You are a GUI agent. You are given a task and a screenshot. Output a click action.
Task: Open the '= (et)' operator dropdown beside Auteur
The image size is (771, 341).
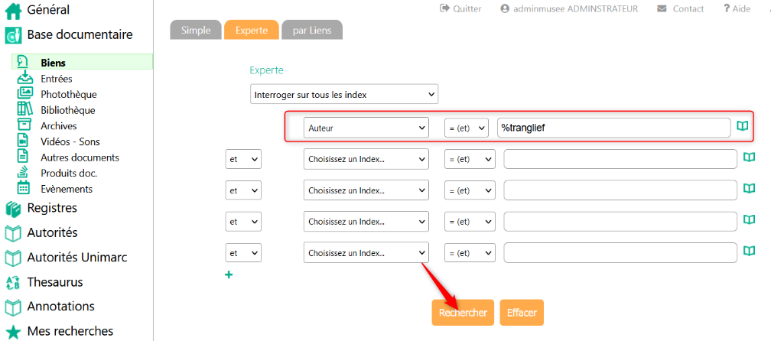467,128
